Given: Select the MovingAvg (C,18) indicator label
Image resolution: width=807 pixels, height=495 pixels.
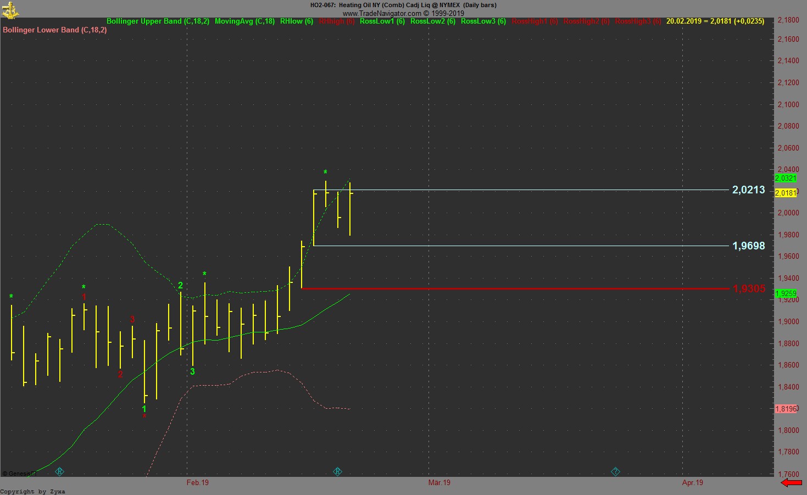Looking at the screenshot, I should 244,21.
